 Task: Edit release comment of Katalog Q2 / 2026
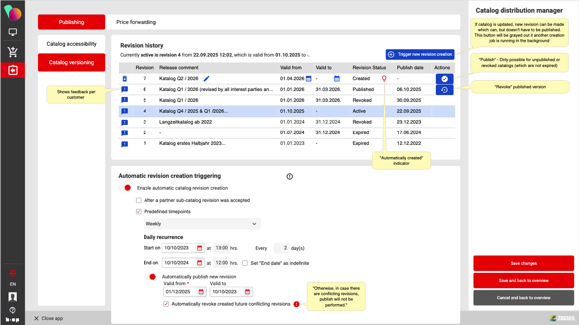click(207, 79)
